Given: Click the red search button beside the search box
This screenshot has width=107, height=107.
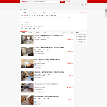Looking at the screenshot, I should pos(62,2).
